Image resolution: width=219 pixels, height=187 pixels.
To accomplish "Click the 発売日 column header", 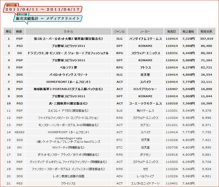I will point(172,32).
